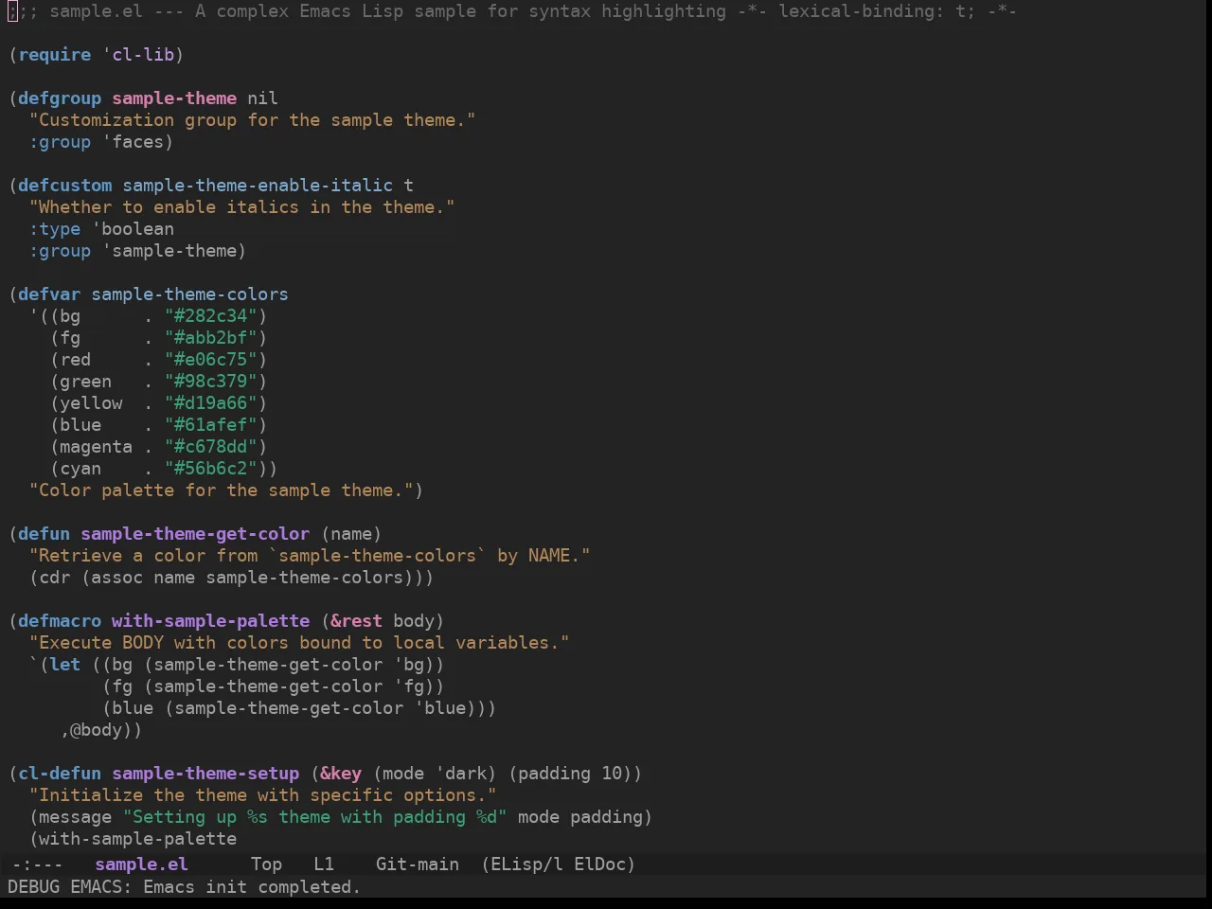
Task: Click the sample-theme-setup function name
Action: [205, 774]
